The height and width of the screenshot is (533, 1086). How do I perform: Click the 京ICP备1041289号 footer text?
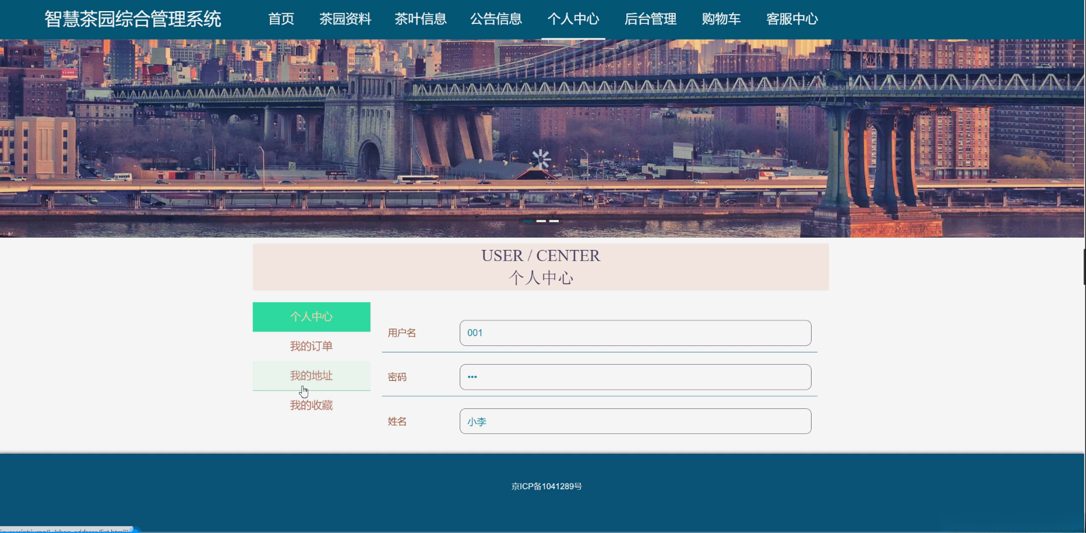coord(546,486)
